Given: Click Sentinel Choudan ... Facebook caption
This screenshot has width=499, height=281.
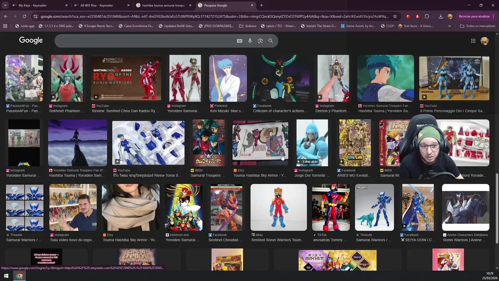Looking at the screenshot, I should pyautogui.click(x=225, y=240).
